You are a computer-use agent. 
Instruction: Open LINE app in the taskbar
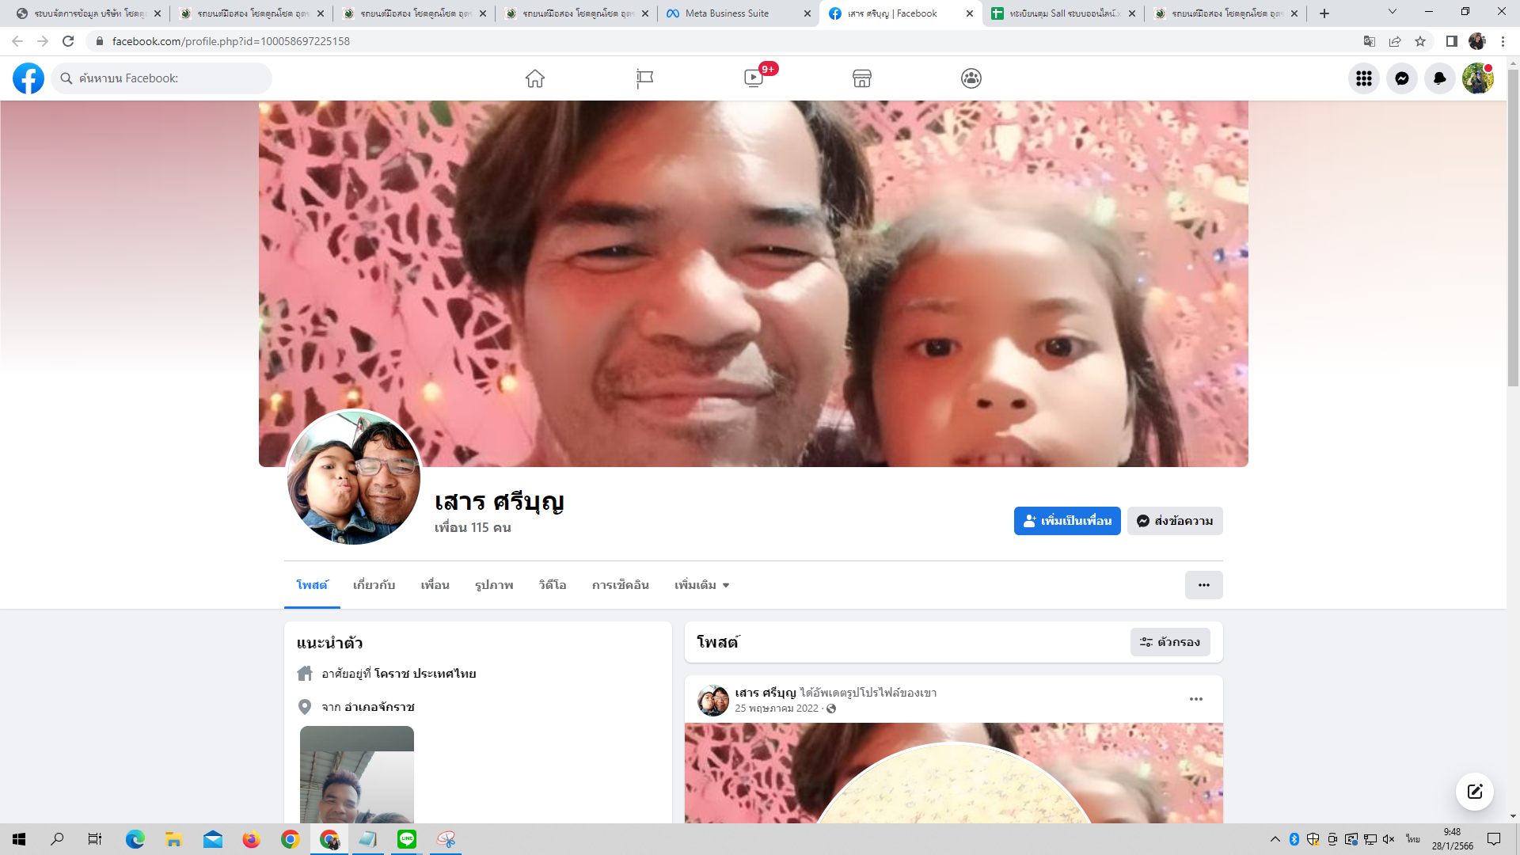[407, 839]
